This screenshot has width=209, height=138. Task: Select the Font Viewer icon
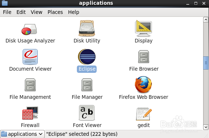87,113
